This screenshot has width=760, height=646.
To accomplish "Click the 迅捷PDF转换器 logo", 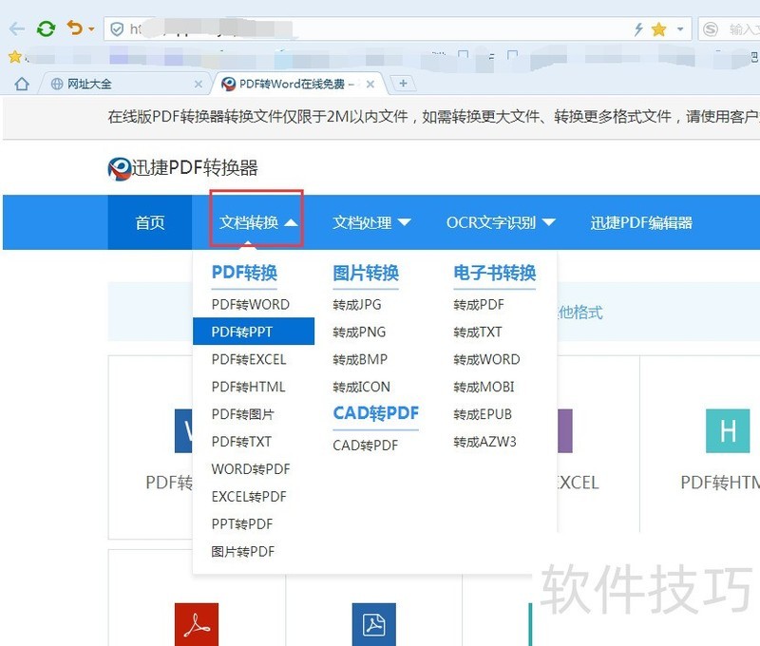I will tap(182, 168).
